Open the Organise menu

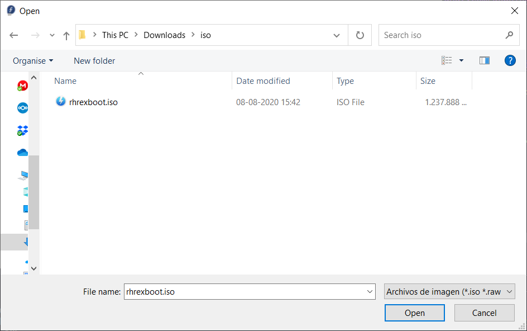(x=33, y=61)
